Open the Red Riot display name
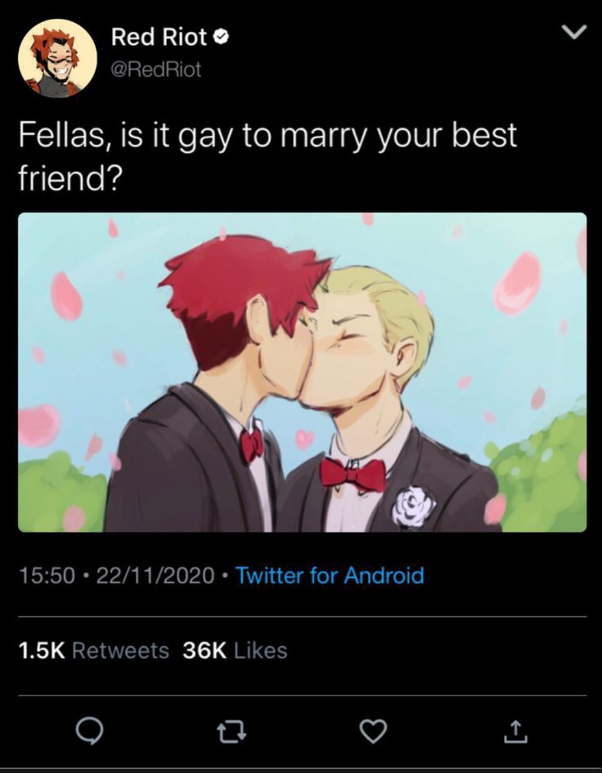 [x=158, y=37]
